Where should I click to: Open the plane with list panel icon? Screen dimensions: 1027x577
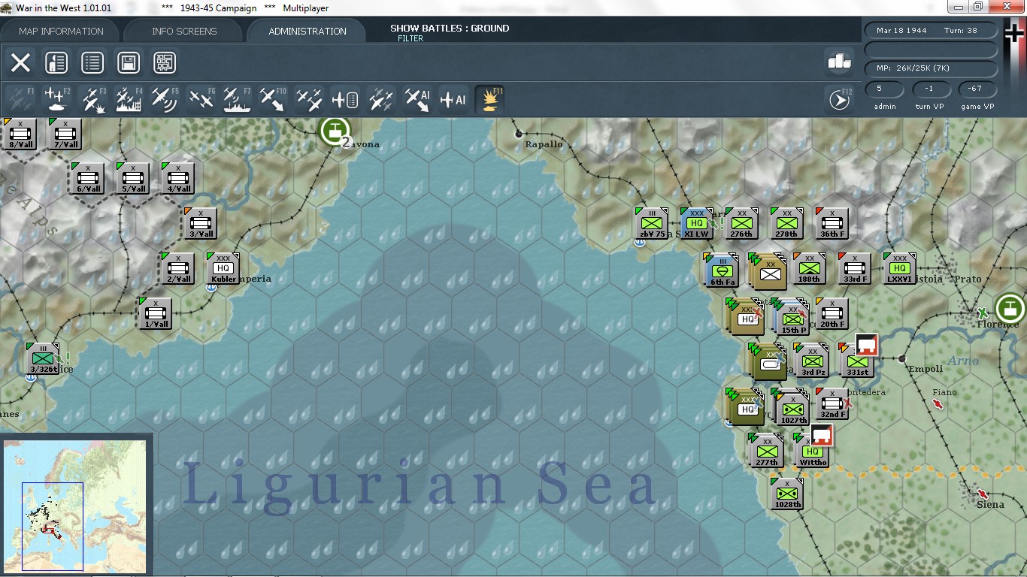click(345, 99)
